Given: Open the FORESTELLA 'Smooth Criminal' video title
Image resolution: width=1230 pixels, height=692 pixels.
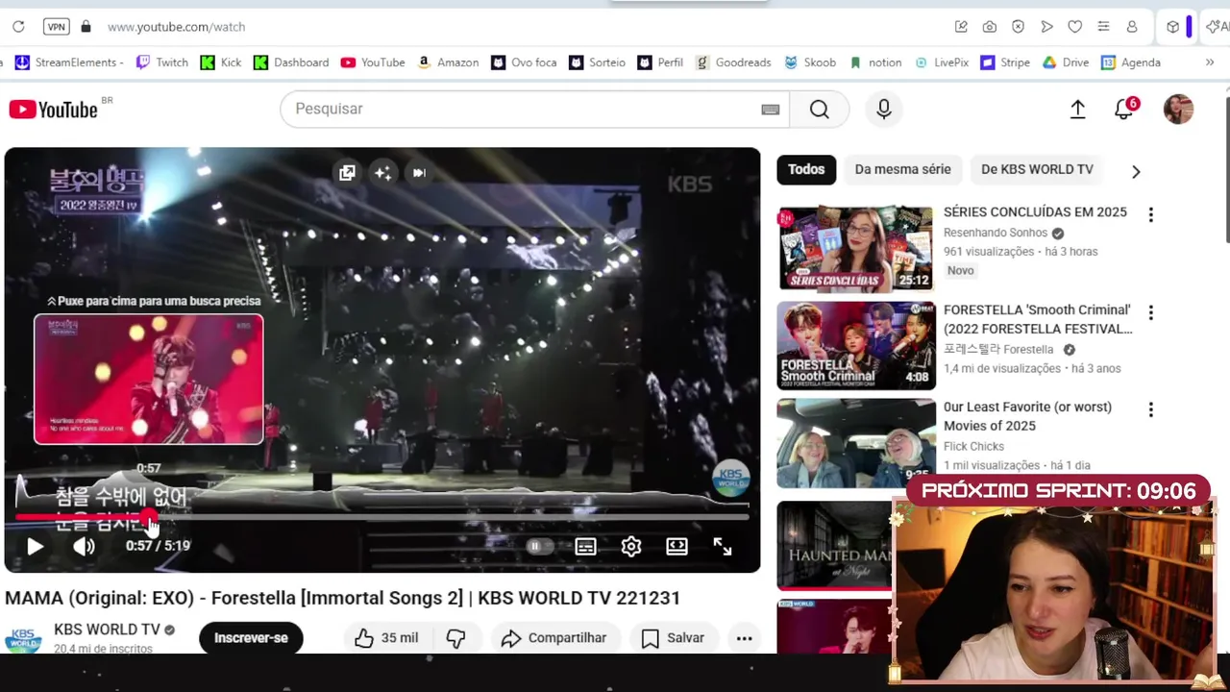Looking at the screenshot, I should click(1038, 319).
